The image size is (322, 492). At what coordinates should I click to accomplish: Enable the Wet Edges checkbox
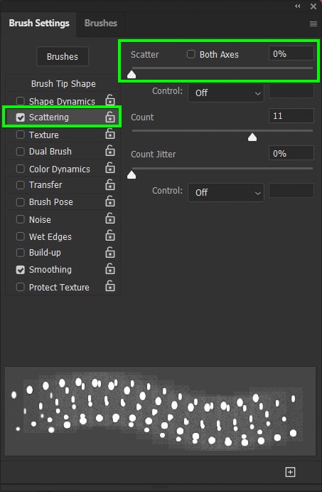pos(21,236)
